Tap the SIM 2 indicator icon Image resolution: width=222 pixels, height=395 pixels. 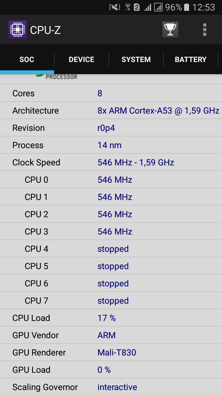pyautogui.click(x=137, y=7)
